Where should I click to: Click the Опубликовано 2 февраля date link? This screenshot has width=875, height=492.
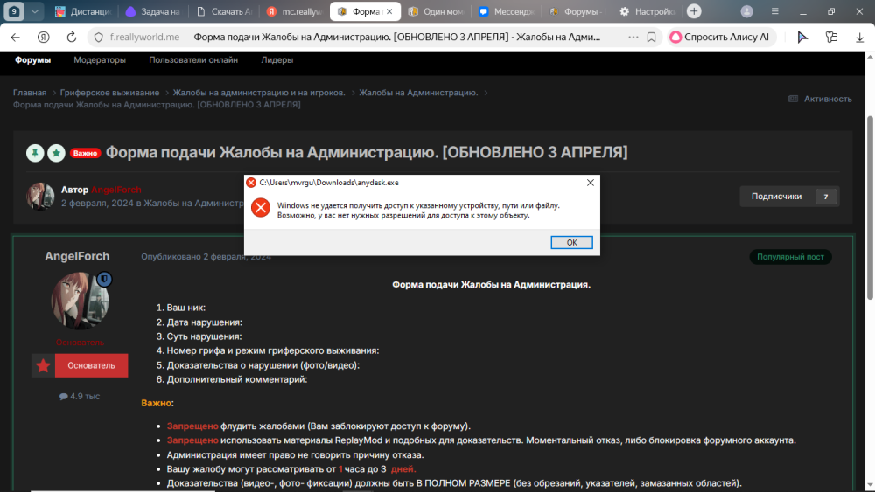click(206, 257)
